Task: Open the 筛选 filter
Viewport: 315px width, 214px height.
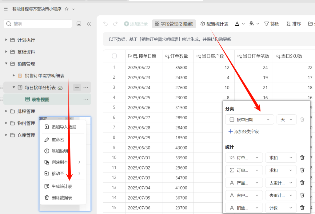Action: (x=272, y=24)
